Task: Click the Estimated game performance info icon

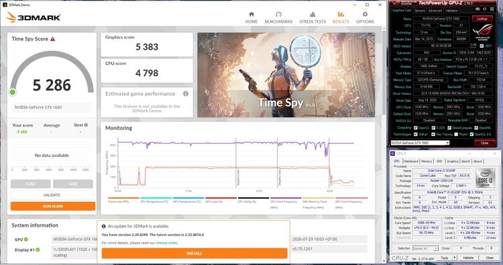Action: pyautogui.click(x=186, y=94)
